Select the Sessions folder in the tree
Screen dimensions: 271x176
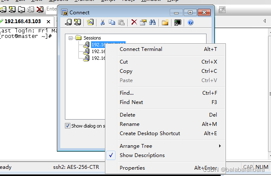click(92, 38)
